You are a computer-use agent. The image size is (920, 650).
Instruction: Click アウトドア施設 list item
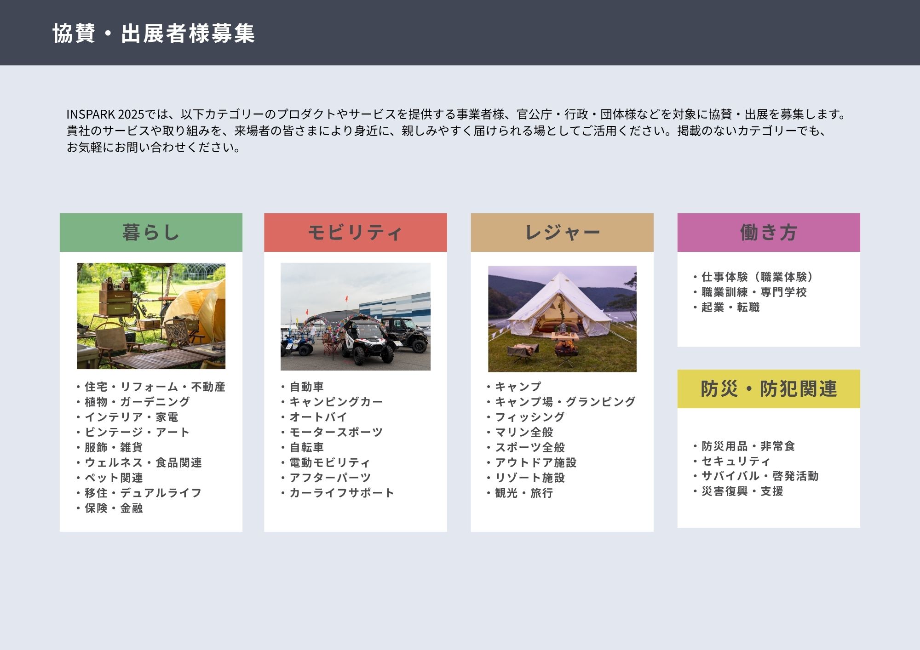pyautogui.click(x=531, y=462)
